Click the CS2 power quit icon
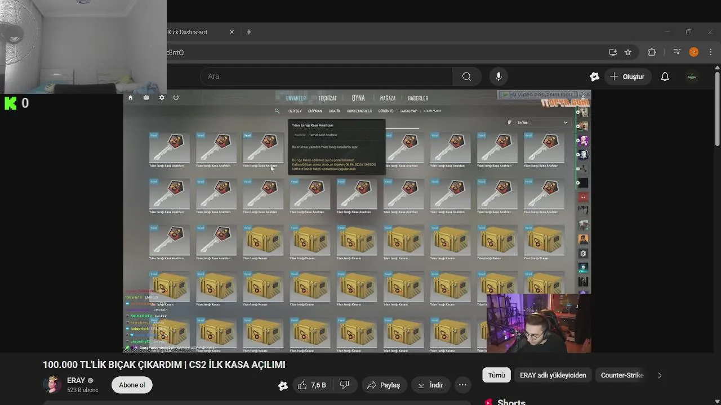 (176, 97)
